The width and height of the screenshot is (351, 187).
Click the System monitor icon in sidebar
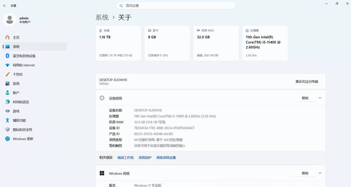point(7,47)
